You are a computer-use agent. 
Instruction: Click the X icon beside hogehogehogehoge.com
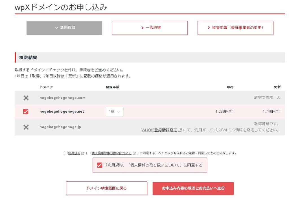click(x=26, y=98)
